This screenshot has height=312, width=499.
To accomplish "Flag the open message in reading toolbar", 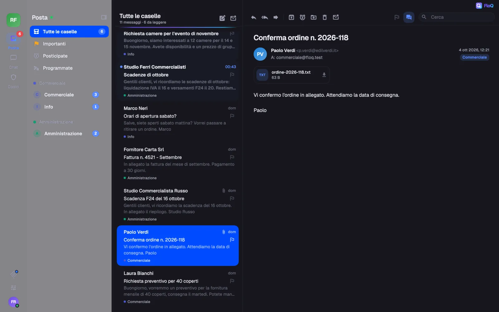I will point(397,17).
